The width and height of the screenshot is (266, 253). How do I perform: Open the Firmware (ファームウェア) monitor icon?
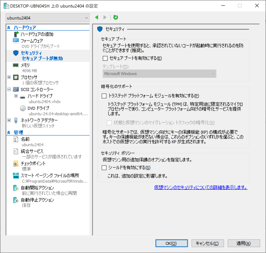16,41
